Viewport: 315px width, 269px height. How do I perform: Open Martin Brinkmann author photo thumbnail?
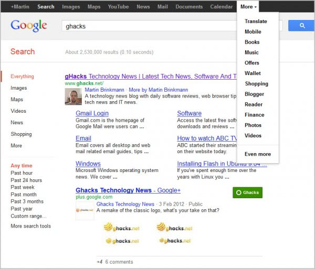[x=73, y=96]
